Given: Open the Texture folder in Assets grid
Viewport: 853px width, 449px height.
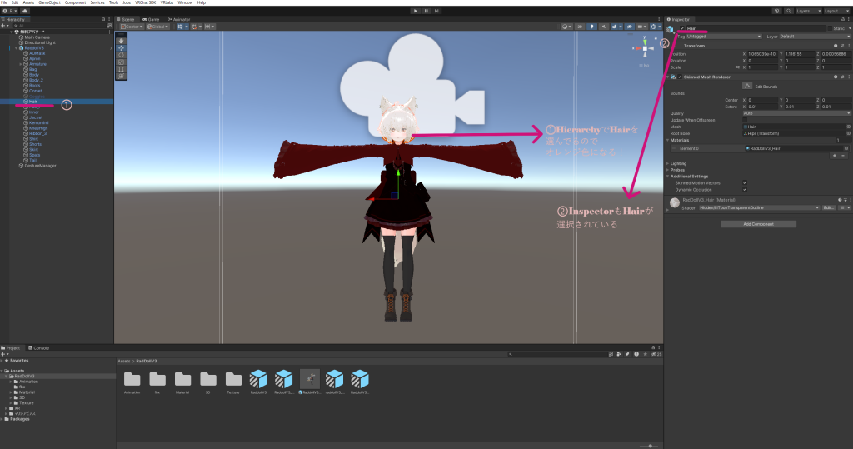Looking at the screenshot, I should tap(232, 380).
